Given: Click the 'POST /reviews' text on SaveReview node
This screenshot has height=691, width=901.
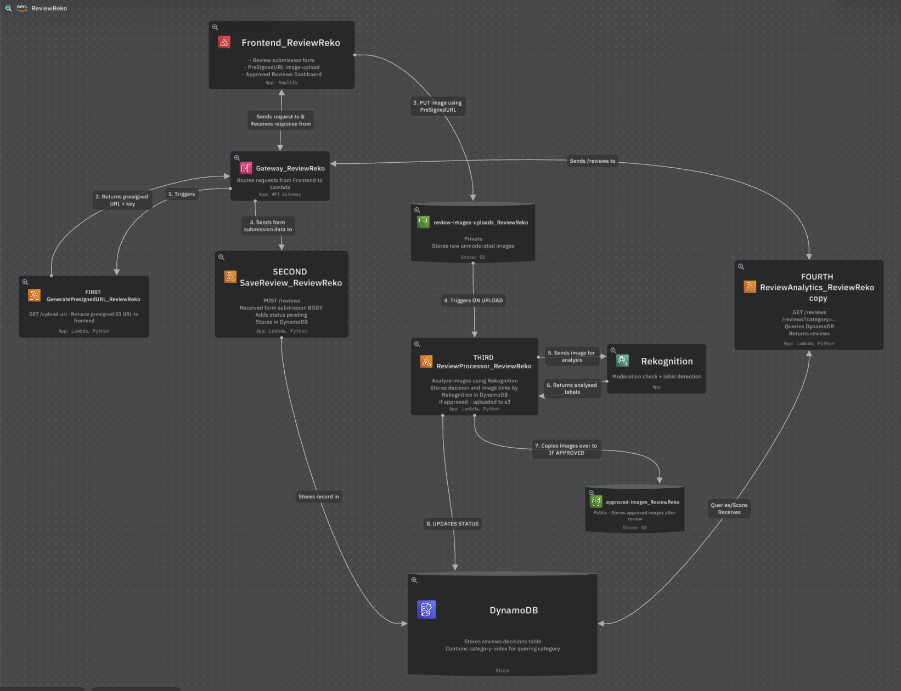Looking at the screenshot, I should click(281, 301).
